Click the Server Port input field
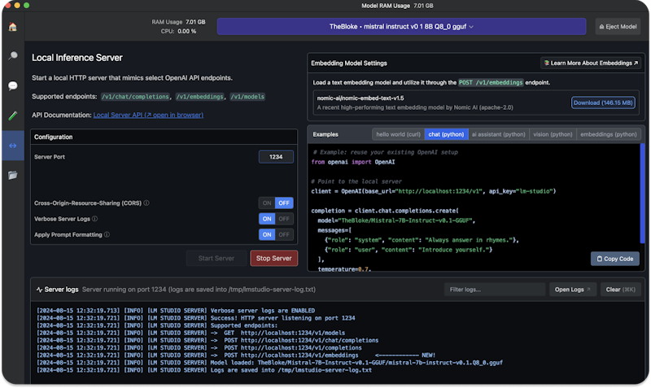 [276, 156]
